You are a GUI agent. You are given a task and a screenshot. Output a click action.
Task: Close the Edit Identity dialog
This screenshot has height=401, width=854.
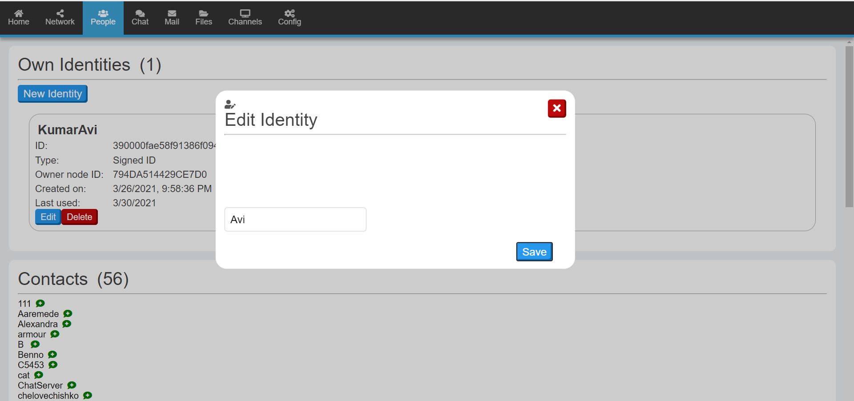[556, 108]
